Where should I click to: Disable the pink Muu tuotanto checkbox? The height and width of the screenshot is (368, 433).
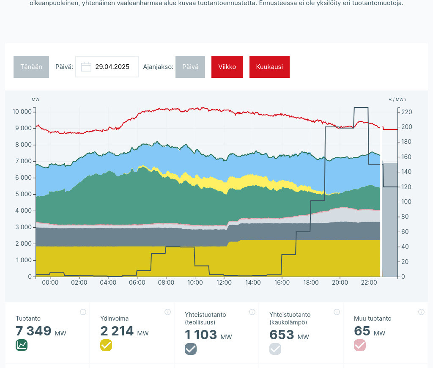pyautogui.click(x=360, y=345)
